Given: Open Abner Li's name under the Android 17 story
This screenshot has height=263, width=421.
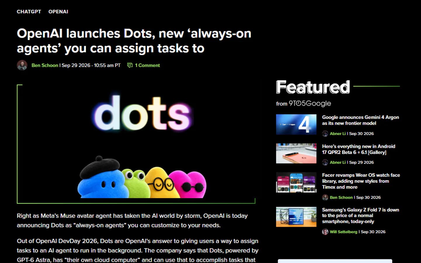Looking at the screenshot, I should click(338, 162).
